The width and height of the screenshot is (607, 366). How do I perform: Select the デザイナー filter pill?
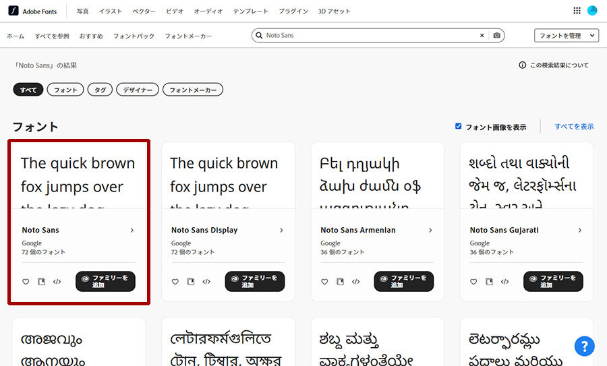pos(138,90)
